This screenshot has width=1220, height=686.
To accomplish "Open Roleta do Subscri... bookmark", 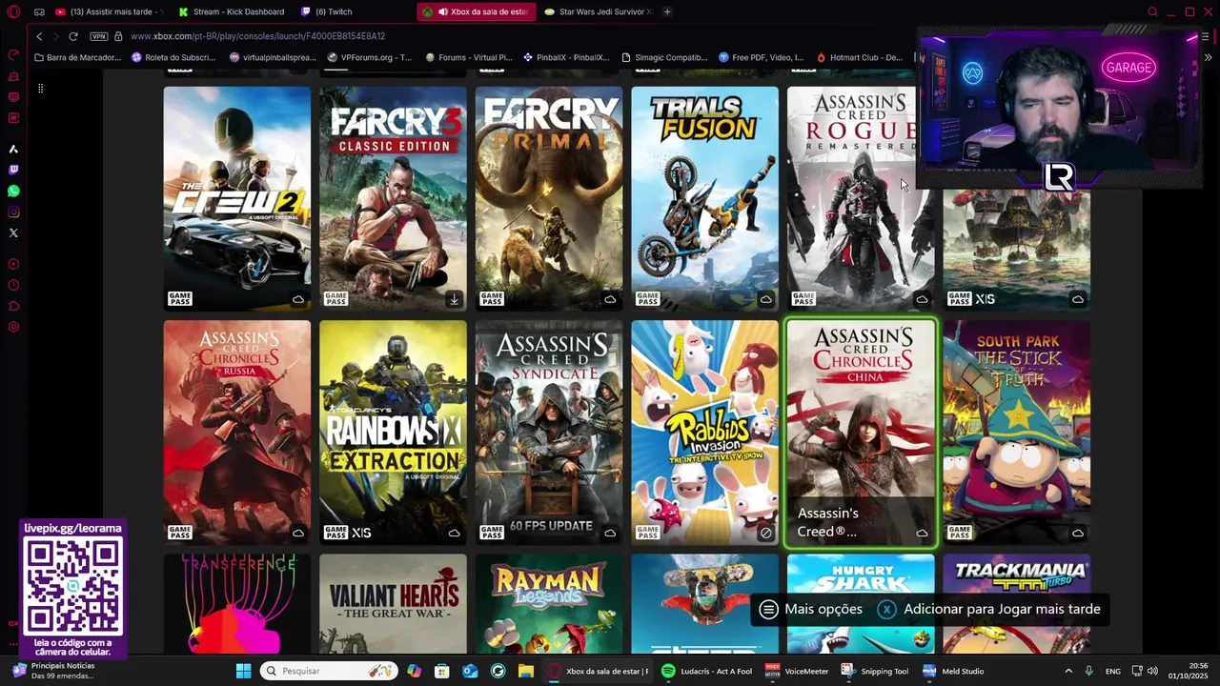I will 173,57.
